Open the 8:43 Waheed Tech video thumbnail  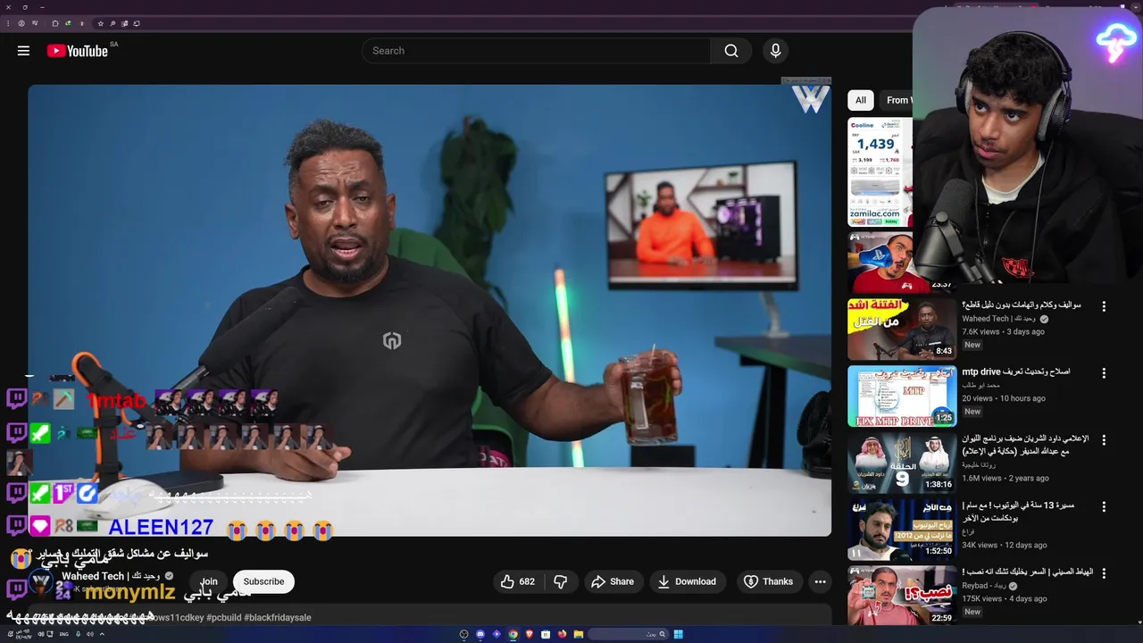(x=902, y=330)
